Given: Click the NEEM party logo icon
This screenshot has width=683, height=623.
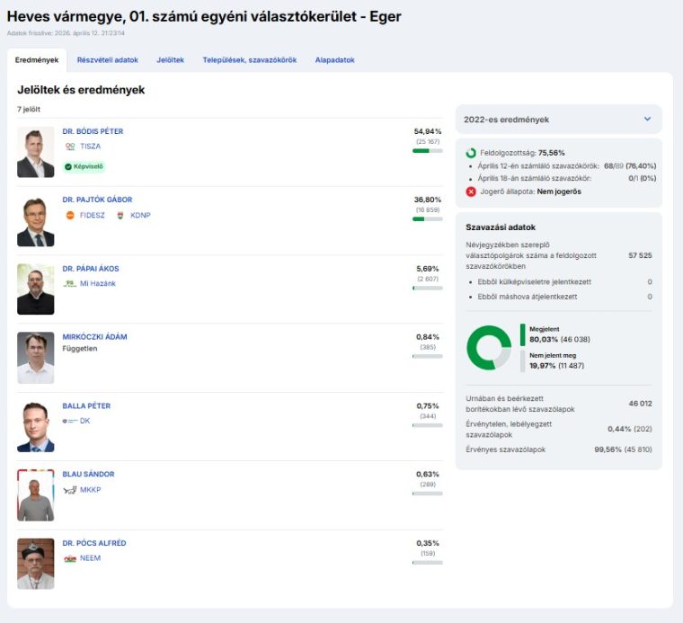Looking at the screenshot, I should [70, 558].
